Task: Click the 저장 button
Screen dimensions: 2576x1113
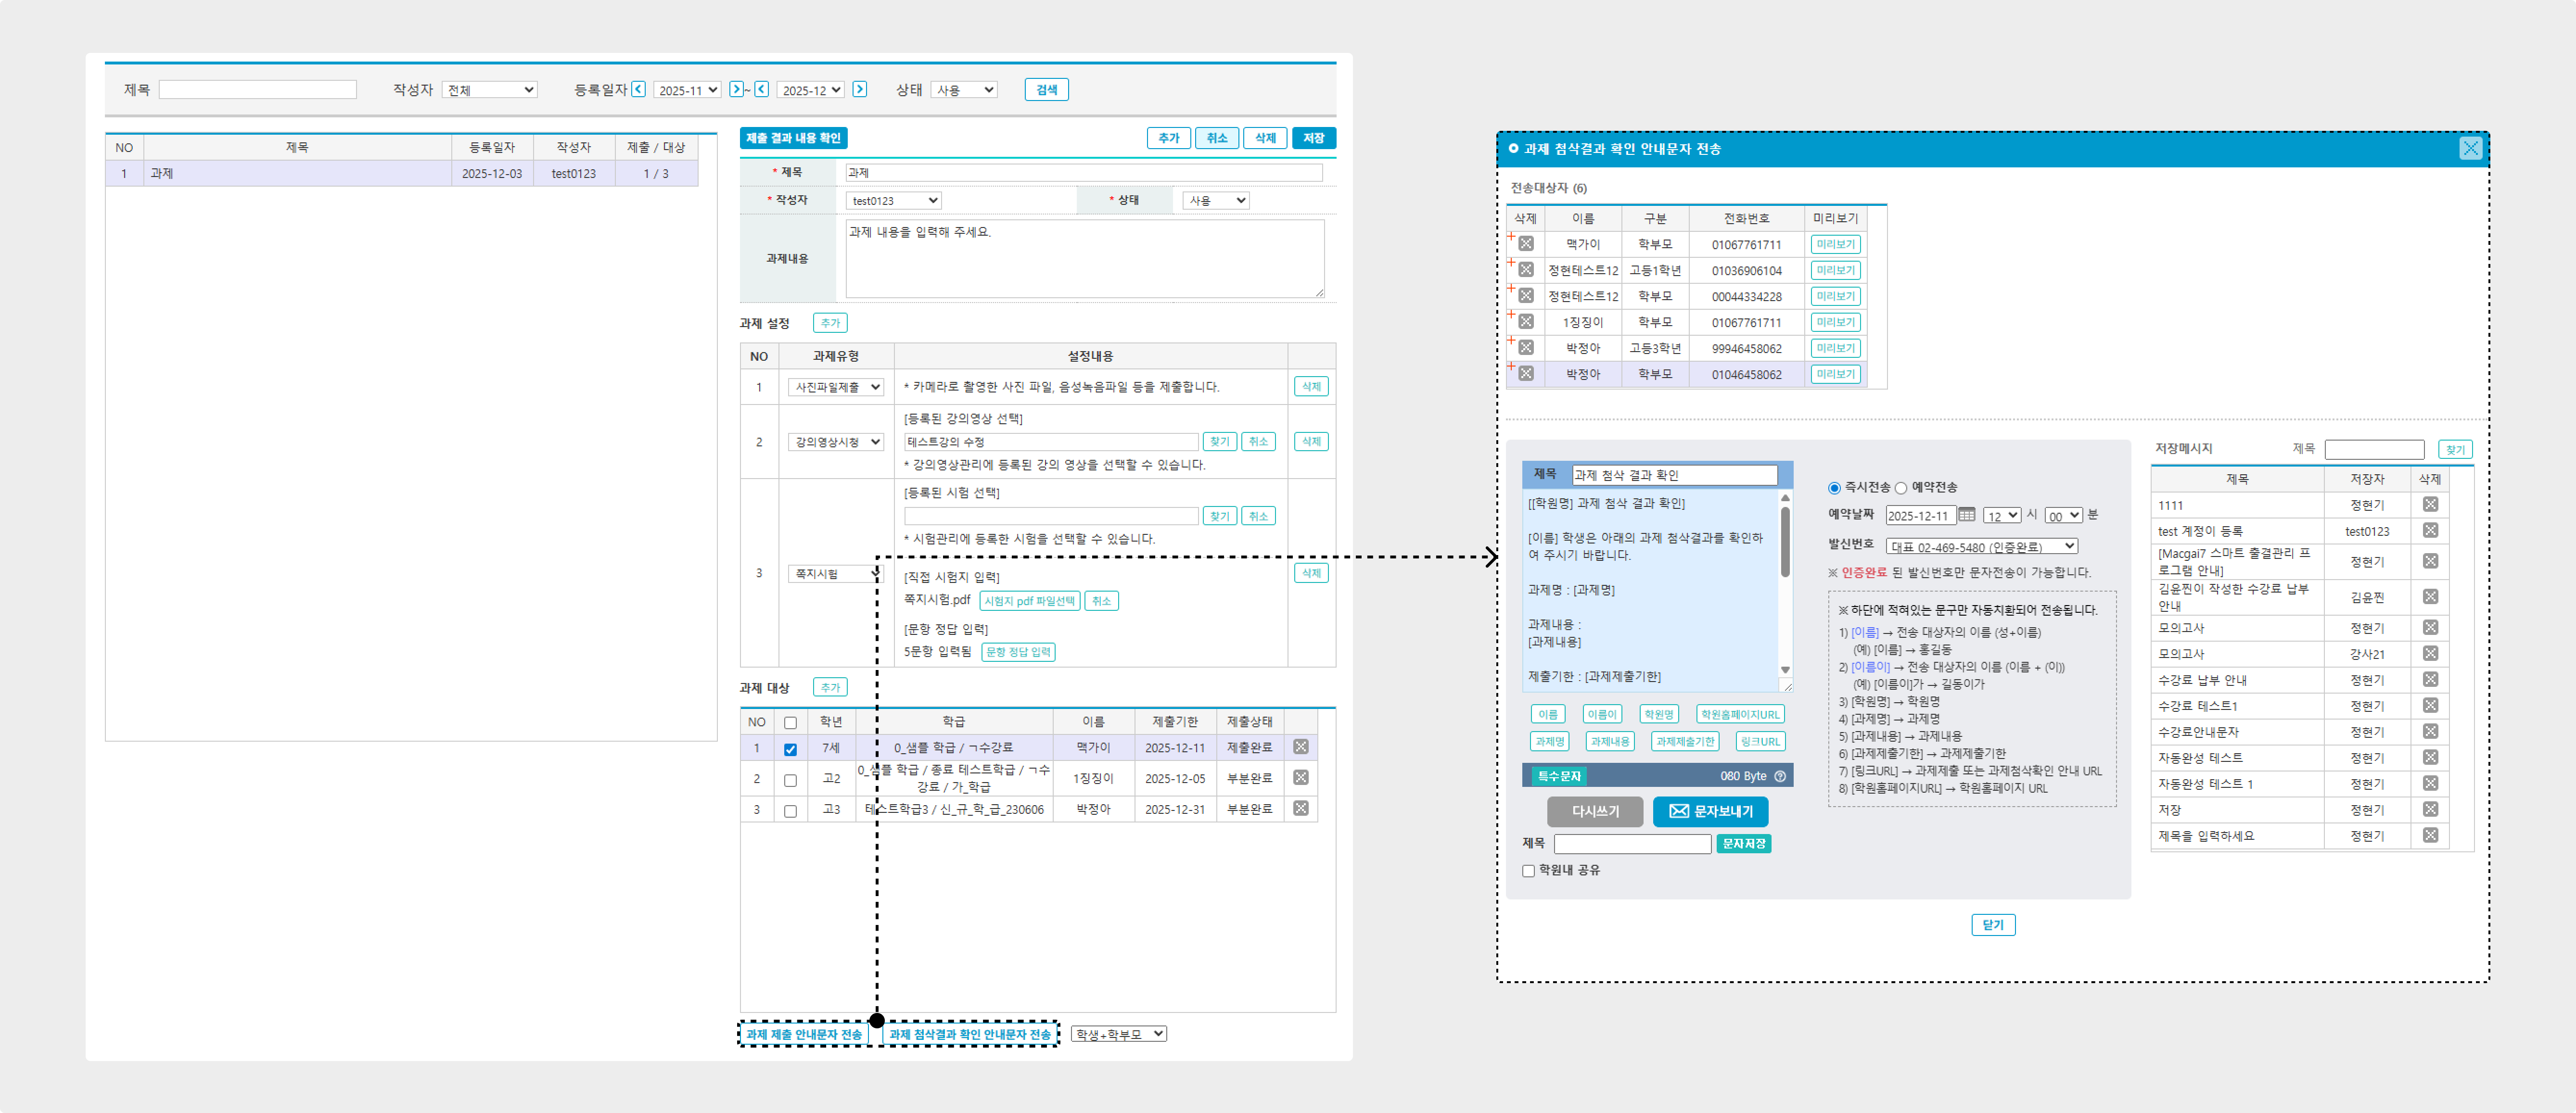Action: (1313, 138)
